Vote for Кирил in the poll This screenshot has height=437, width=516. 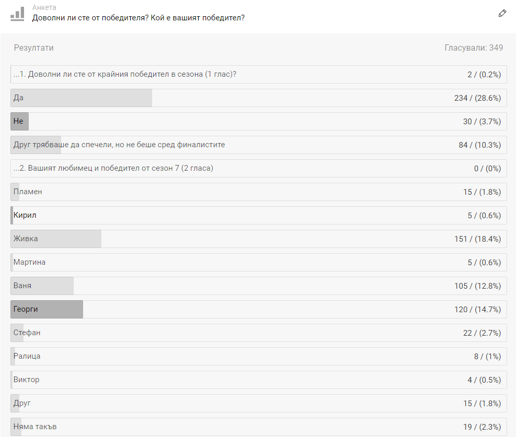(x=259, y=216)
